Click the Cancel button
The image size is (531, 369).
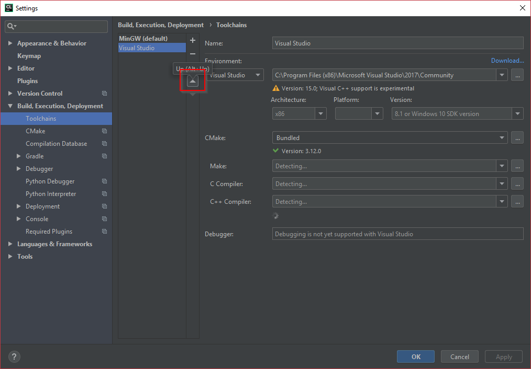[x=460, y=356]
